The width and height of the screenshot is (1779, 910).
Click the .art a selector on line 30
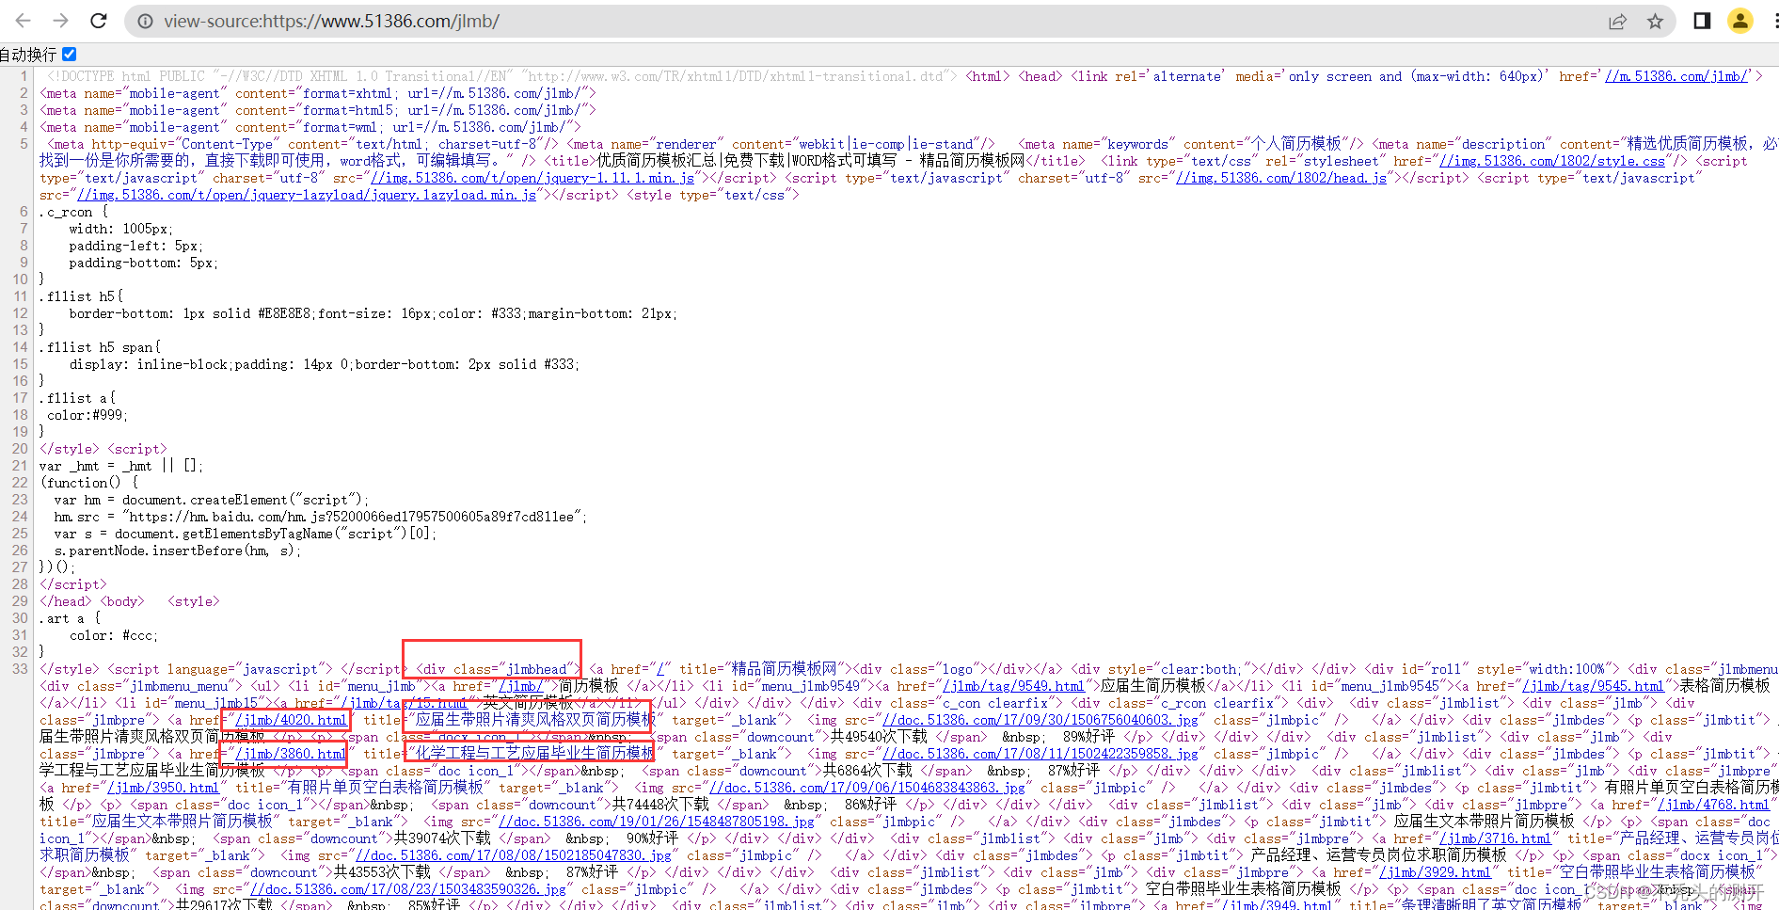pyautogui.click(x=62, y=618)
